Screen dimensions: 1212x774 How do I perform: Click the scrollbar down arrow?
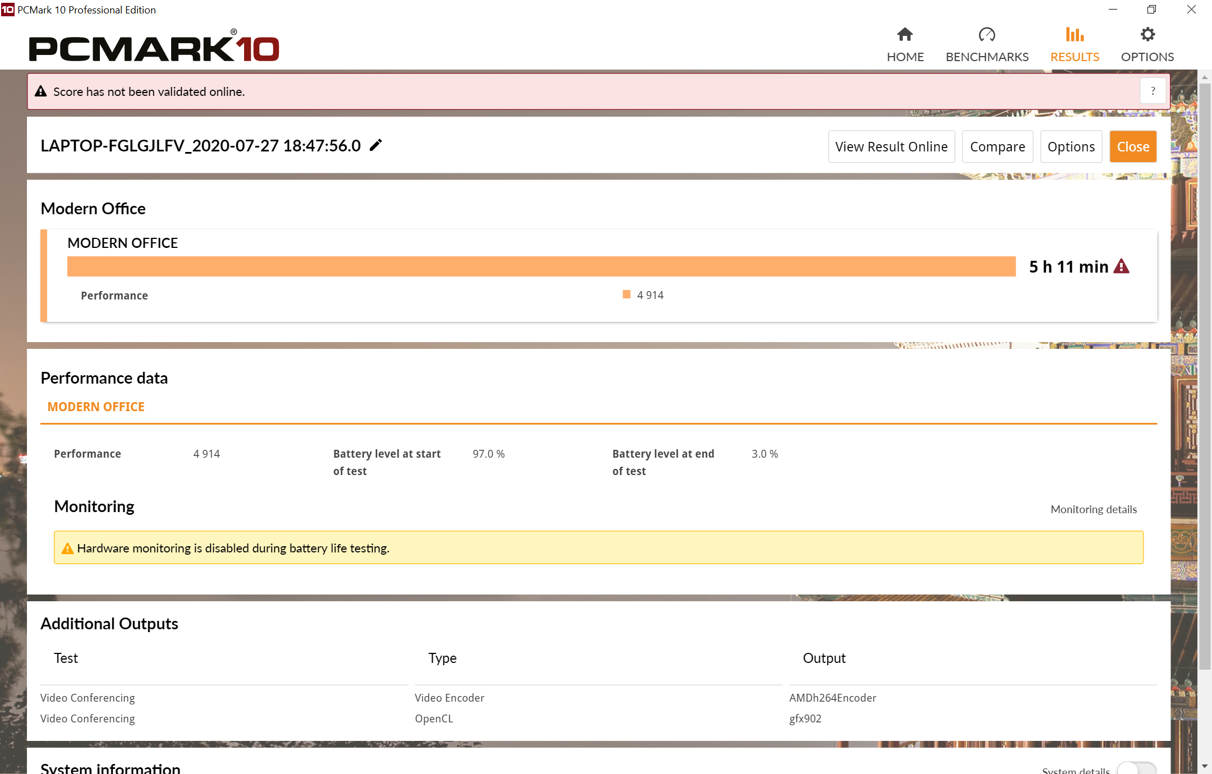click(1205, 766)
